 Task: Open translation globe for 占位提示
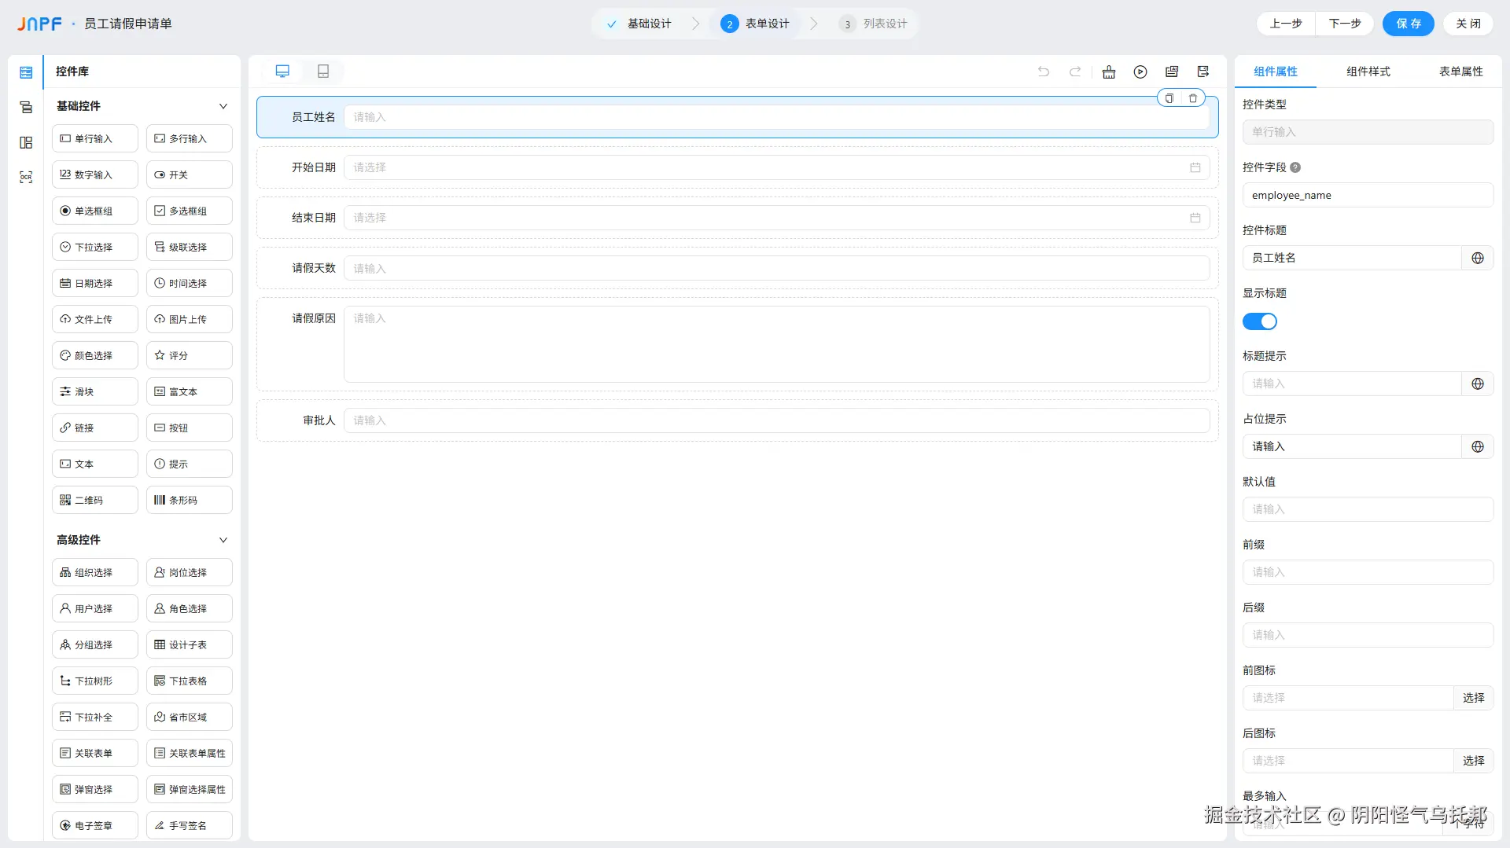click(1478, 446)
